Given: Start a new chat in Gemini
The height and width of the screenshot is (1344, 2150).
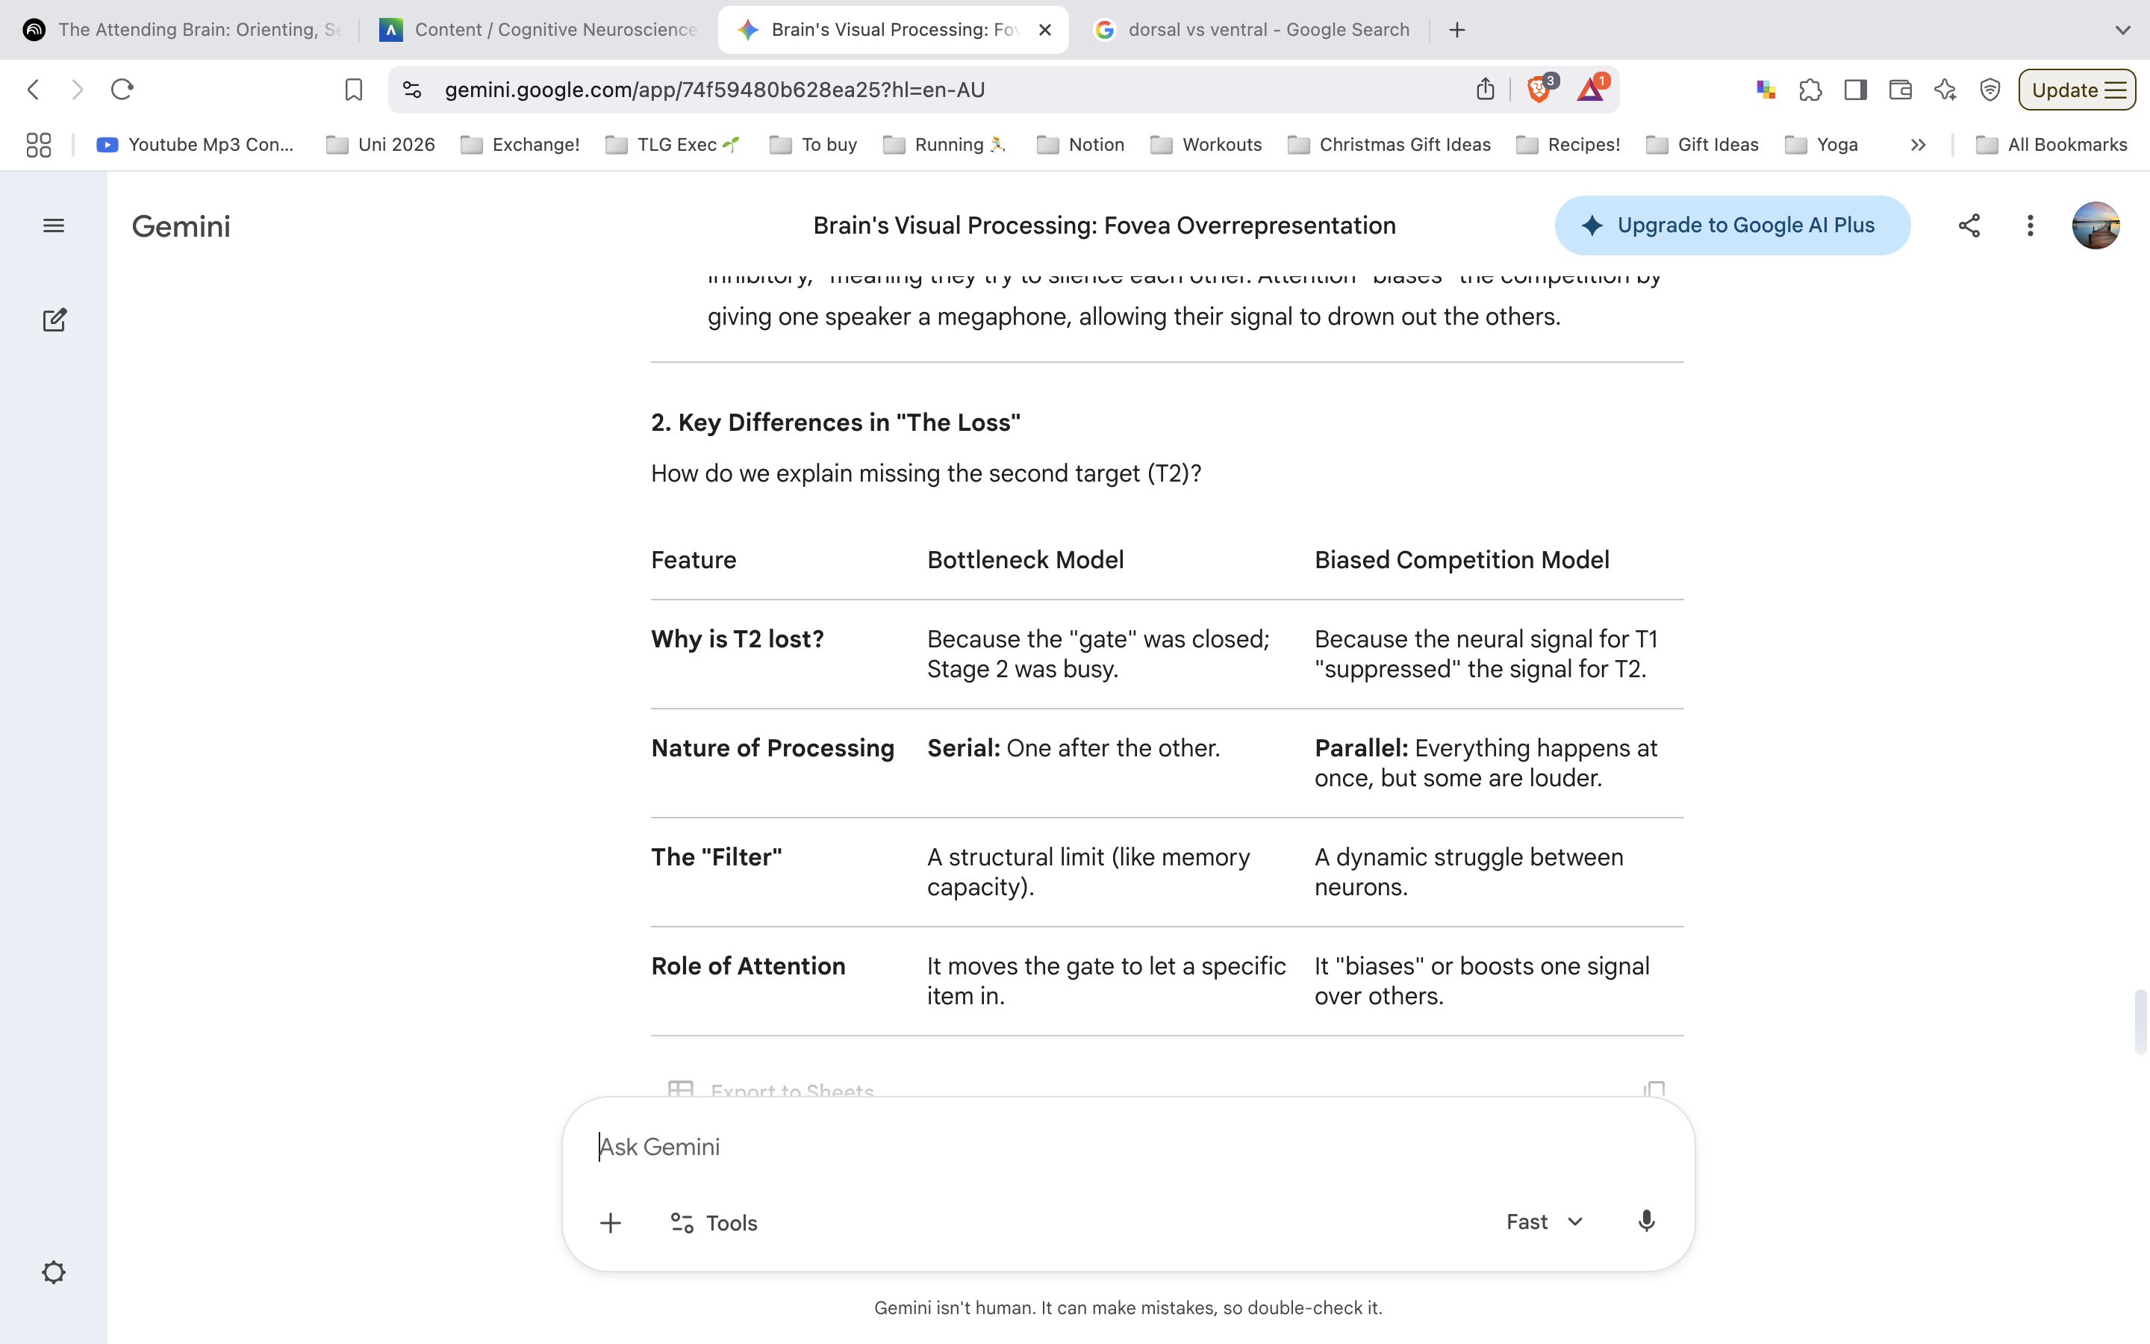Looking at the screenshot, I should (55, 320).
